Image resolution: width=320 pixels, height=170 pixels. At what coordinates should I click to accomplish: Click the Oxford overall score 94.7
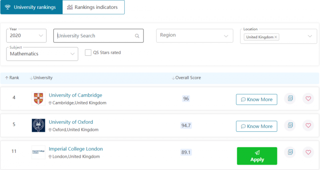(x=186, y=125)
